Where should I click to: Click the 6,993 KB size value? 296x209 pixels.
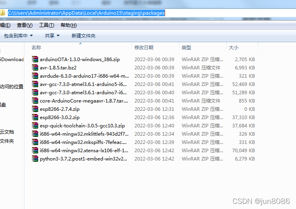(245, 67)
